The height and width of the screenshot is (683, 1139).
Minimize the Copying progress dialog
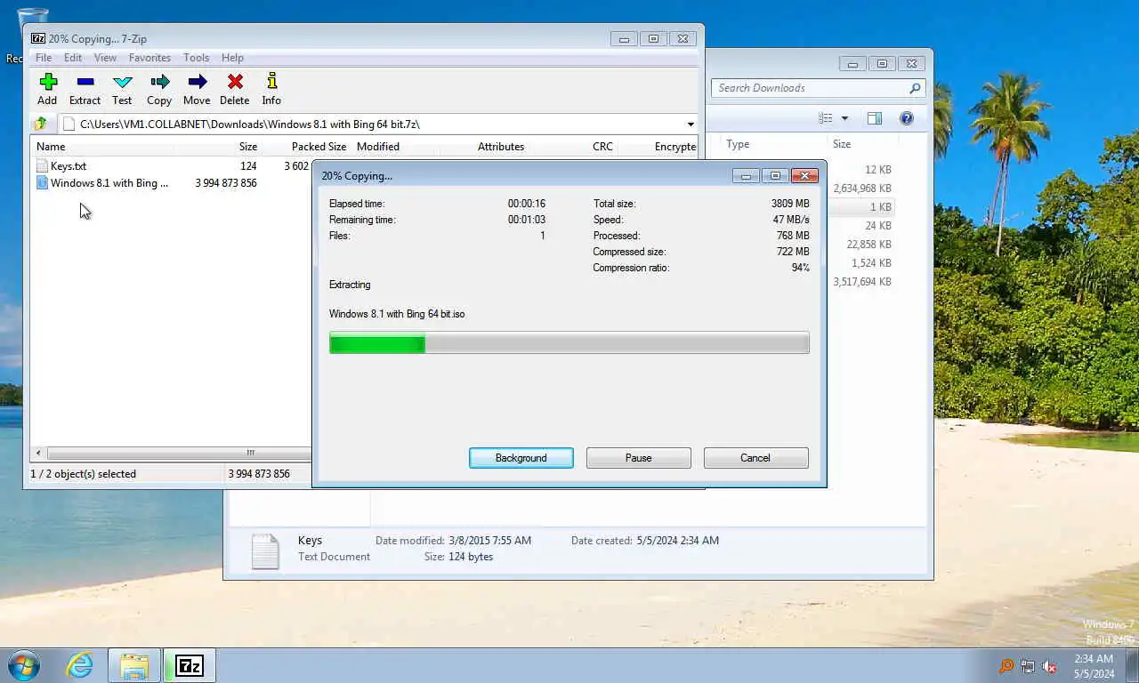(x=746, y=176)
